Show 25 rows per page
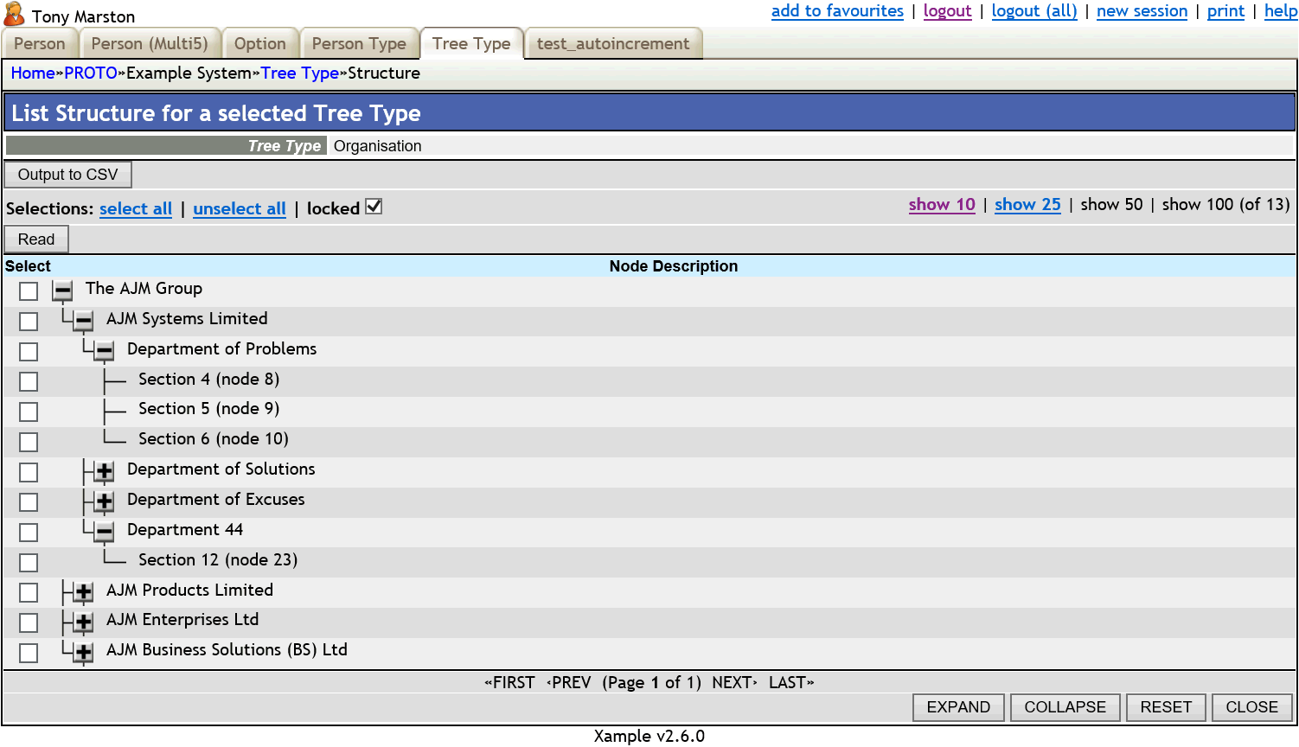The image size is (1299, 747). (1027, 205)
